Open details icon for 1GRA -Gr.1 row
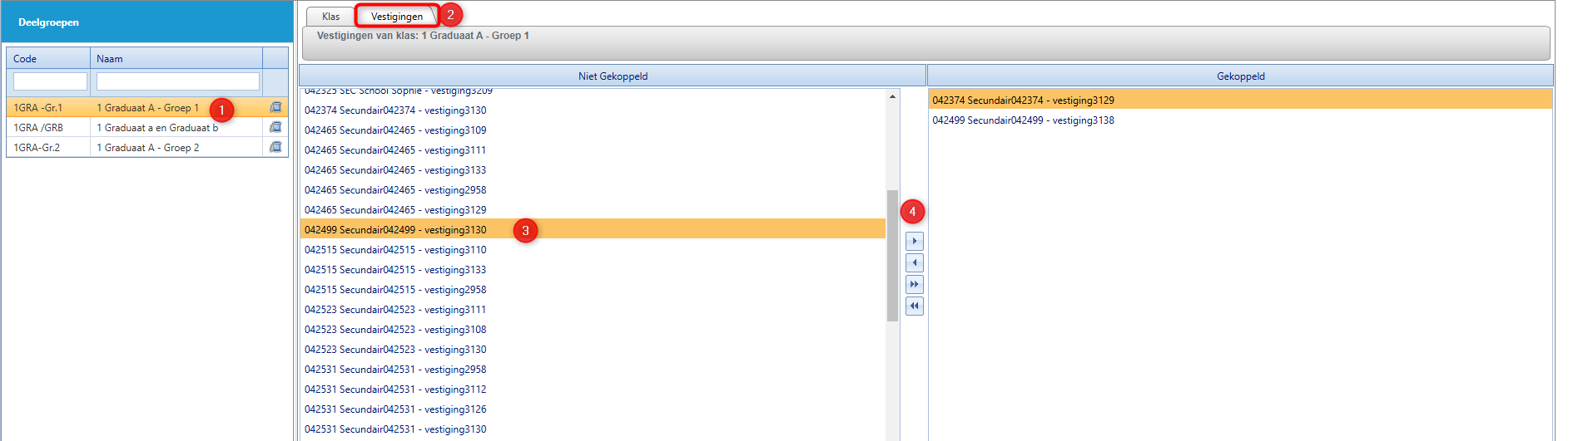The width and height of the screenshot is (1588, 441). (275, 108)
